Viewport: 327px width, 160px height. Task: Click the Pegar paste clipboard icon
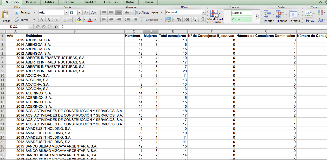click(5, 14)
